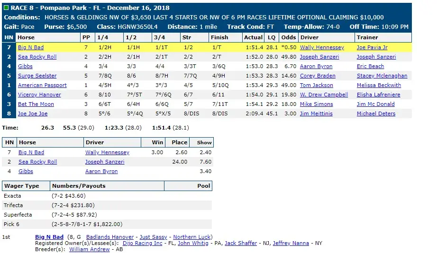Open driver W. Drew Campbell link

[324, 95]
